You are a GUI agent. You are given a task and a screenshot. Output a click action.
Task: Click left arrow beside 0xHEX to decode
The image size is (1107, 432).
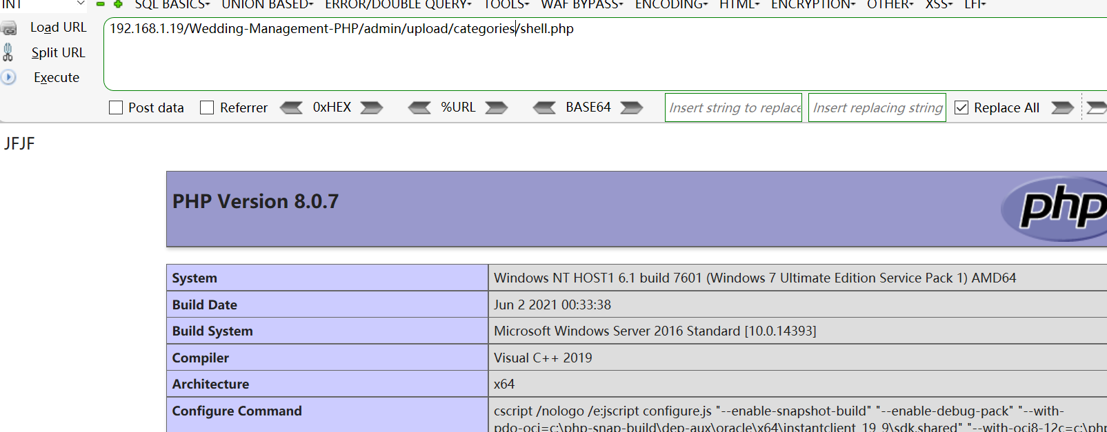[291, 107]
